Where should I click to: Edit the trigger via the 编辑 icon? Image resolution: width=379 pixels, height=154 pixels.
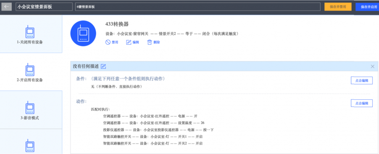[129, 42]
